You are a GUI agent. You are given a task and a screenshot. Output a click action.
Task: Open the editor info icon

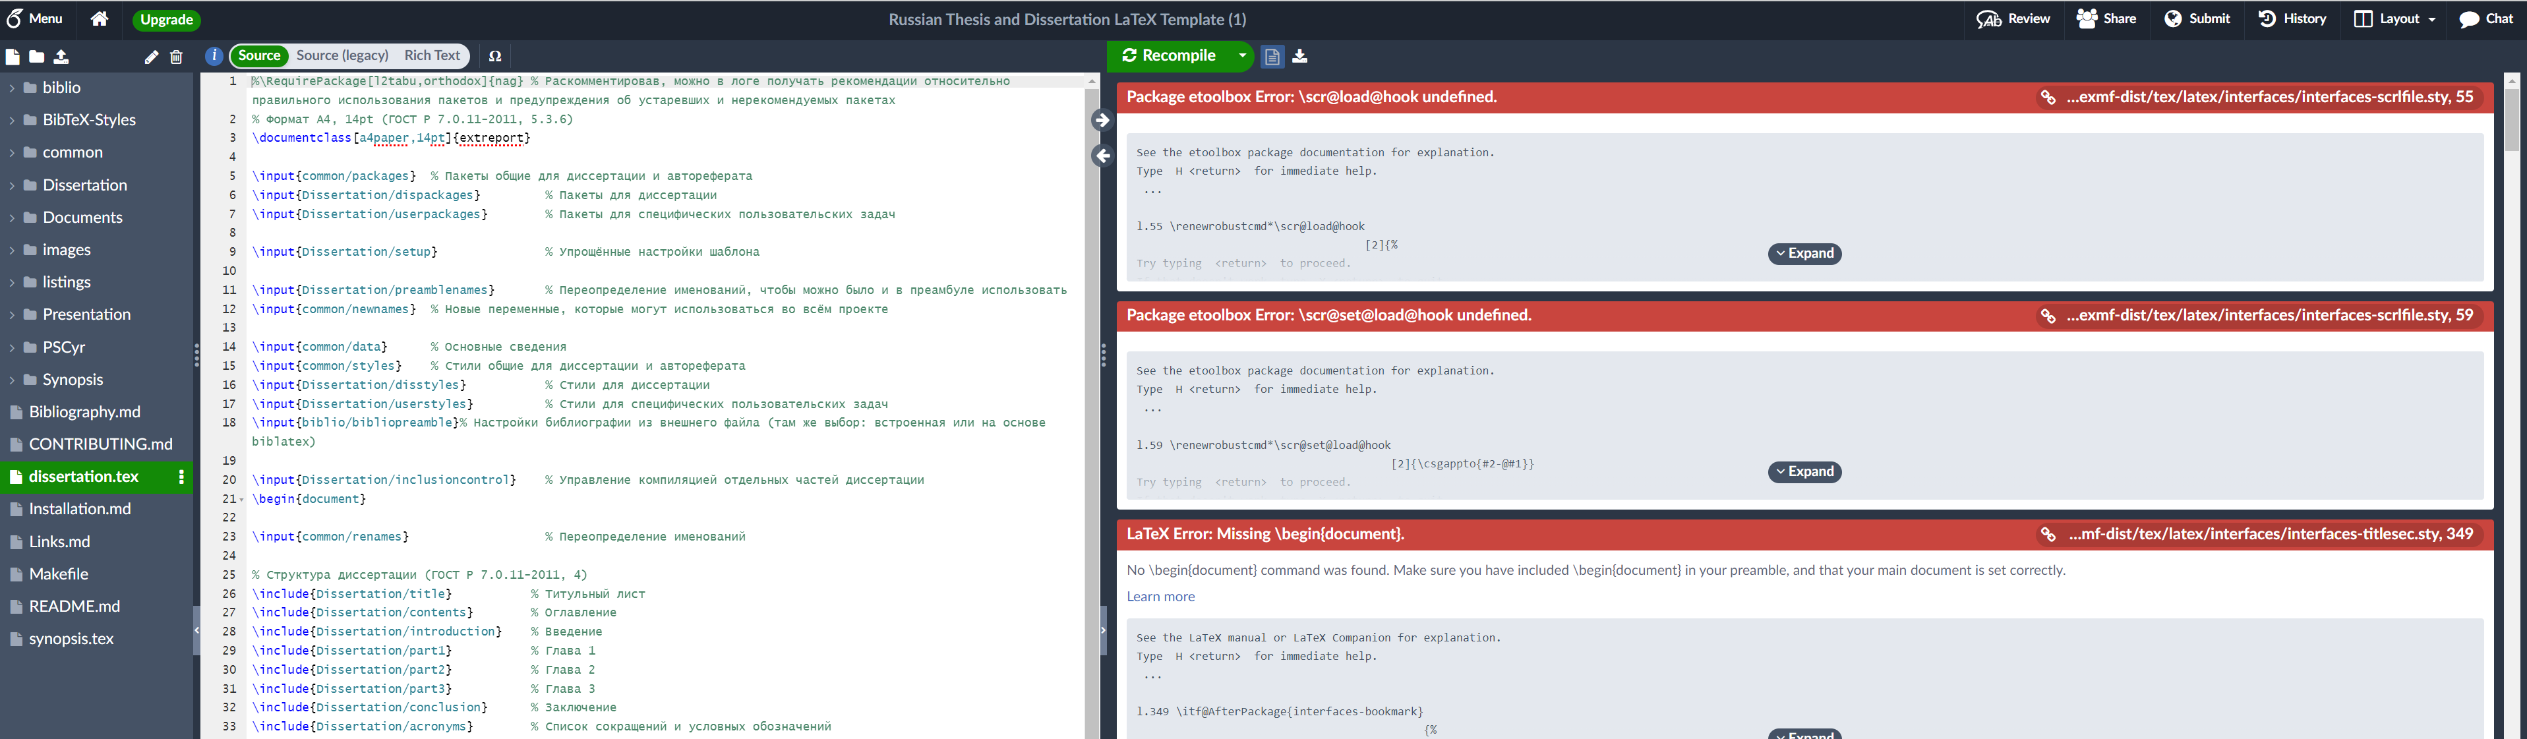point(214,56)
